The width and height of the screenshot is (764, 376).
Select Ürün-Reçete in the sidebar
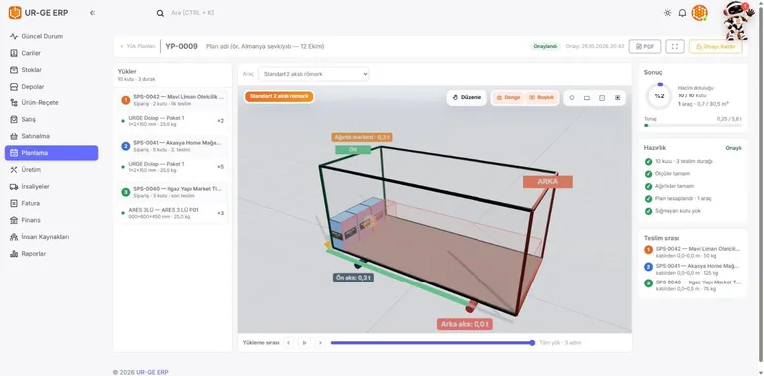(52, 102)
